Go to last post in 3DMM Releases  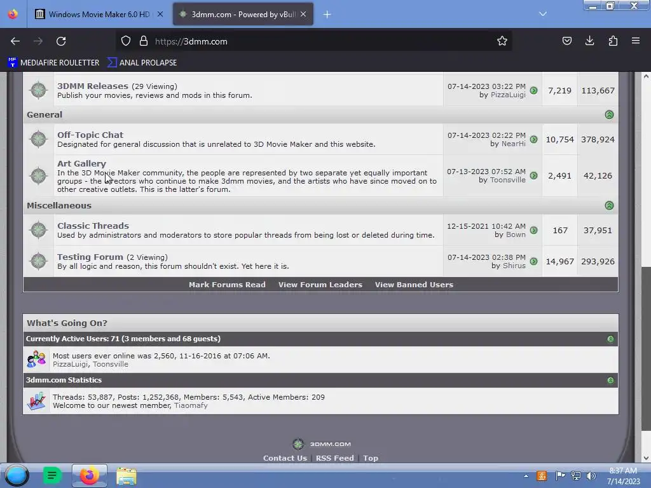tap(534, 90)
